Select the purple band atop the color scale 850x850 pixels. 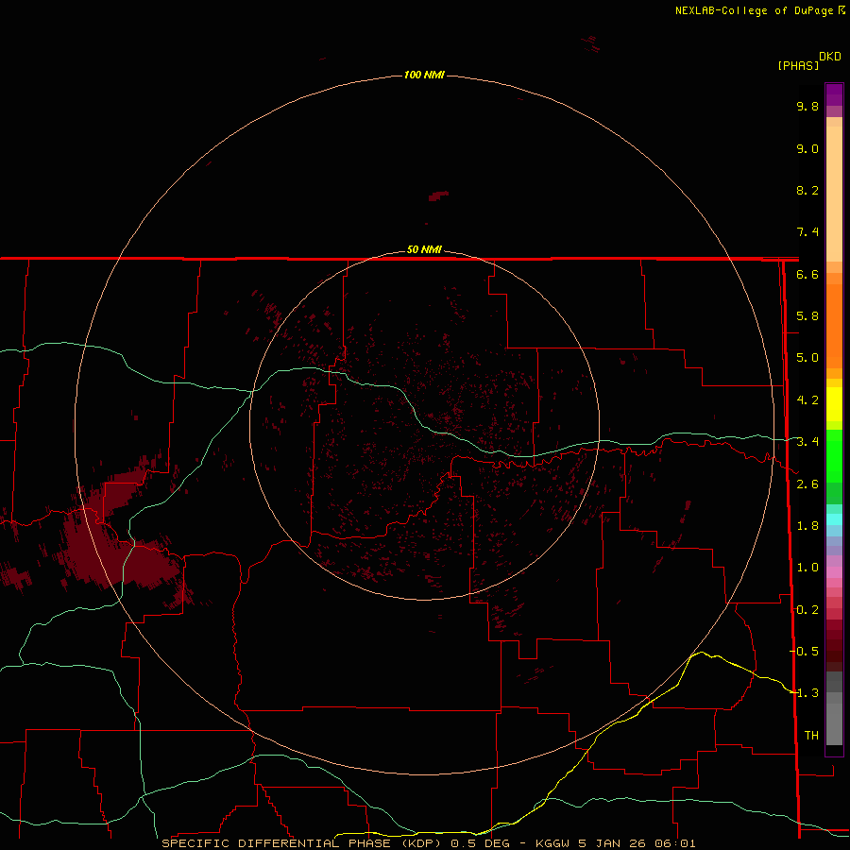[x=834, y=94]
